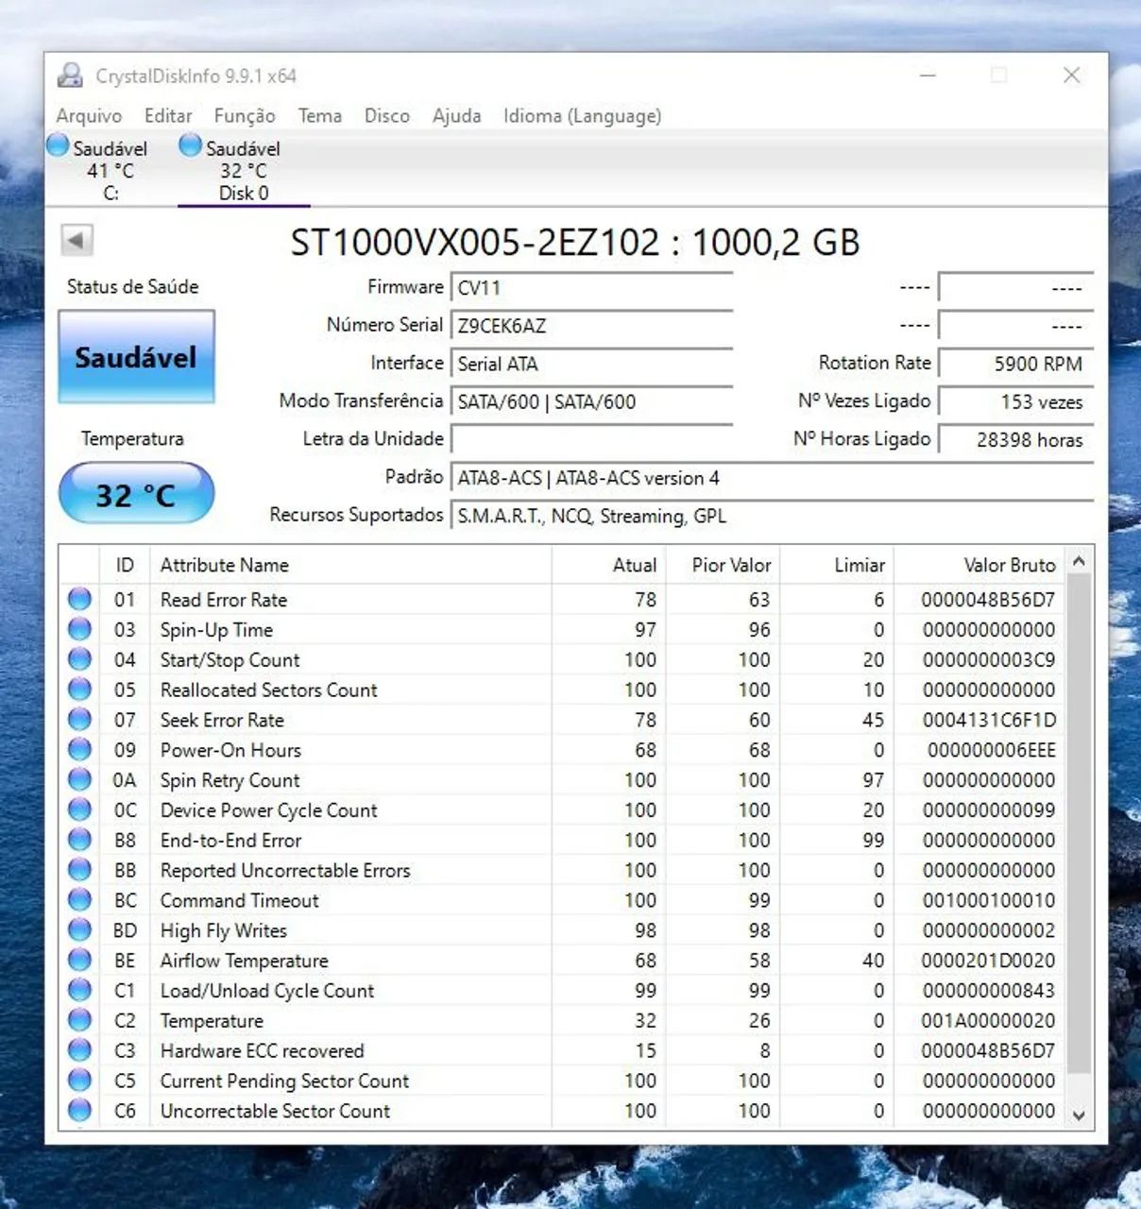Image resolution: width=1141 pixels, height=1209 pixels.
Task: Click blue status orb for Read Error Rate
Action: click(79, 599)
